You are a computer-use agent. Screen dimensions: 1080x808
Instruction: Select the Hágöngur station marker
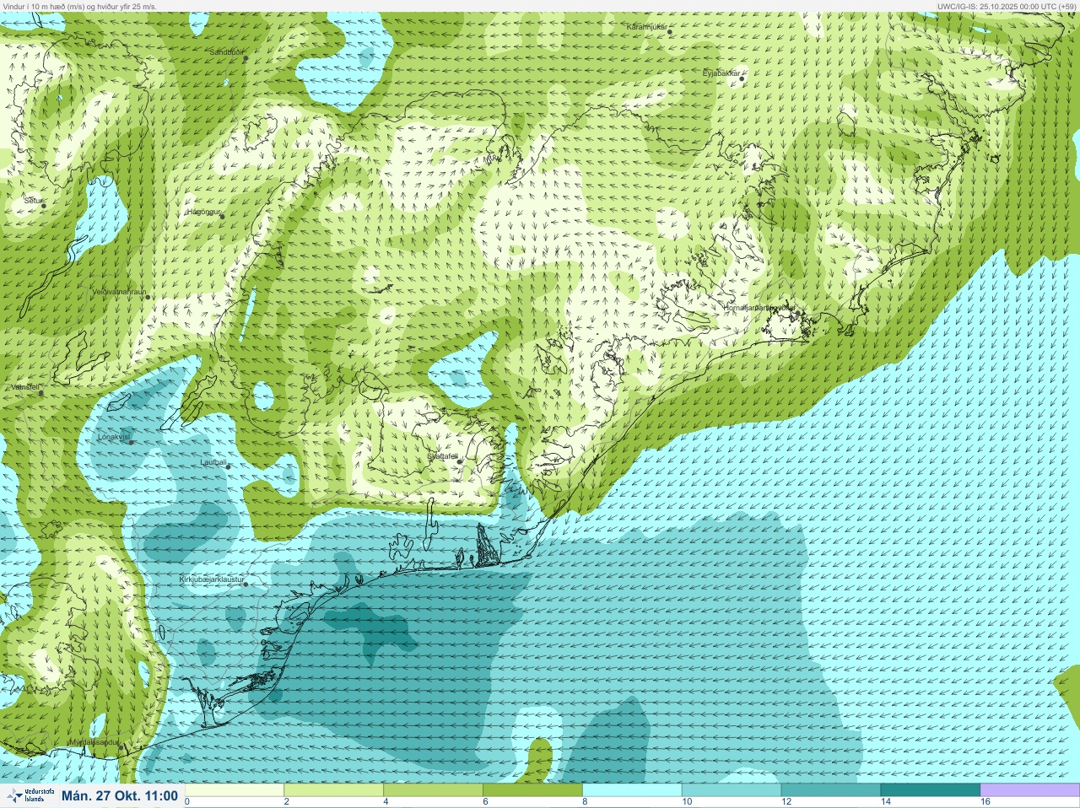point(223,217)
